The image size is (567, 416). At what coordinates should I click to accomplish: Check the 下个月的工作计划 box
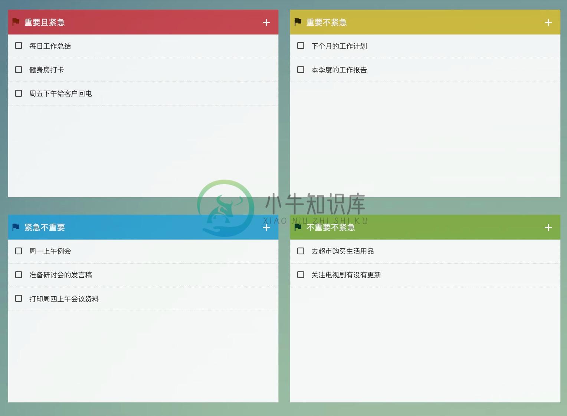301,46
